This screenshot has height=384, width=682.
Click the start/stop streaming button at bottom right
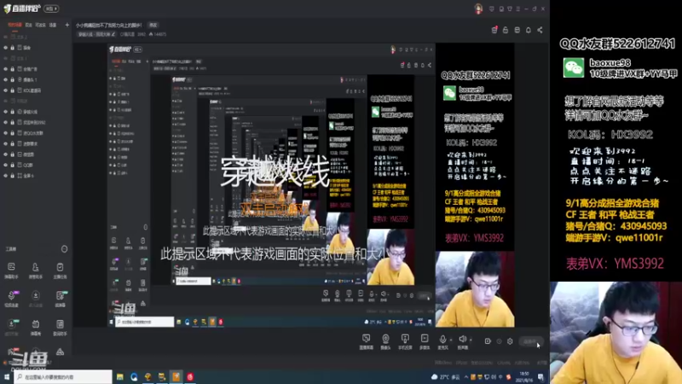click(530, 341)
